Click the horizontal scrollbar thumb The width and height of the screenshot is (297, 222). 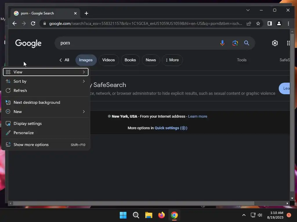pyautogui.click(x=133, y=203)
